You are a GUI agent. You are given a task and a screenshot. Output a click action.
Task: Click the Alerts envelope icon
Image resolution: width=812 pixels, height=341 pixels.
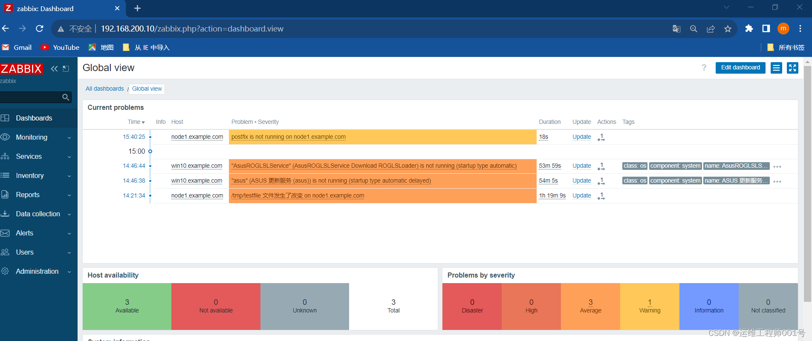5,233
